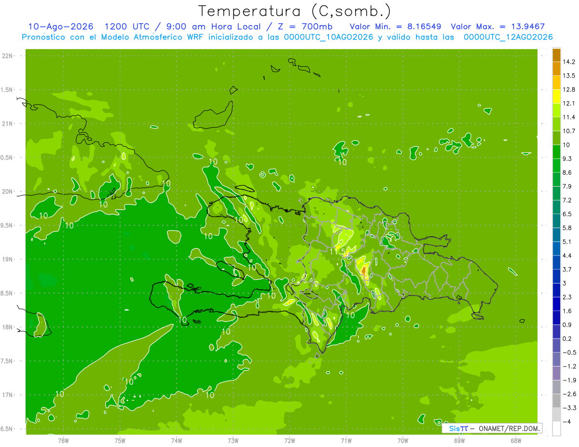Click the "71W" longitude label

tap(346, 440)
